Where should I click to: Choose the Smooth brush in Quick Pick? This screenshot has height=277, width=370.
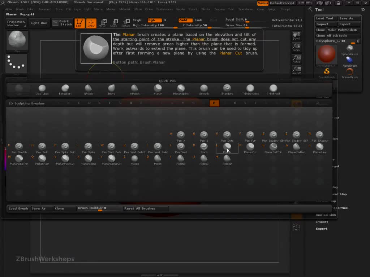click(204, 90)
